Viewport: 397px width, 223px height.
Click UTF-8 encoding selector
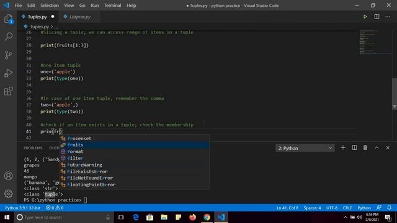click(x=332, y=208)
